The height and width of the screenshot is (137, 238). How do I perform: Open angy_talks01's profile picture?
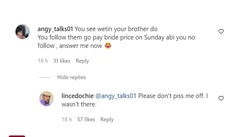point(22,32)
